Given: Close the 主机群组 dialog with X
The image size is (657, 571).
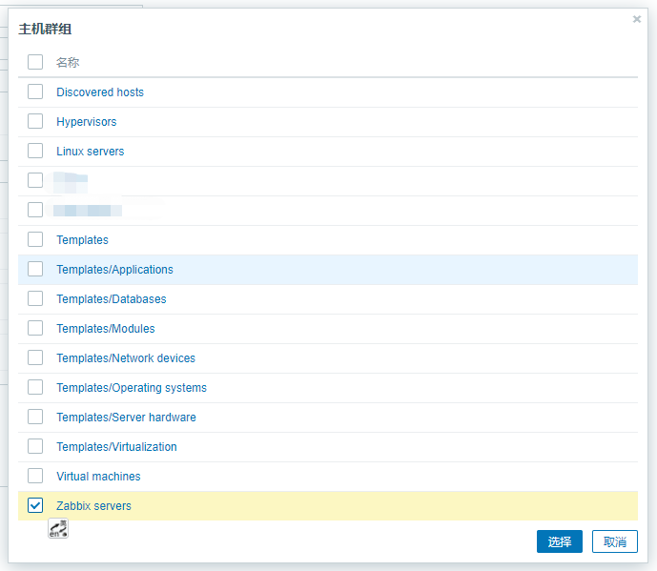Looking at the screenshot, I should [636, 19].
